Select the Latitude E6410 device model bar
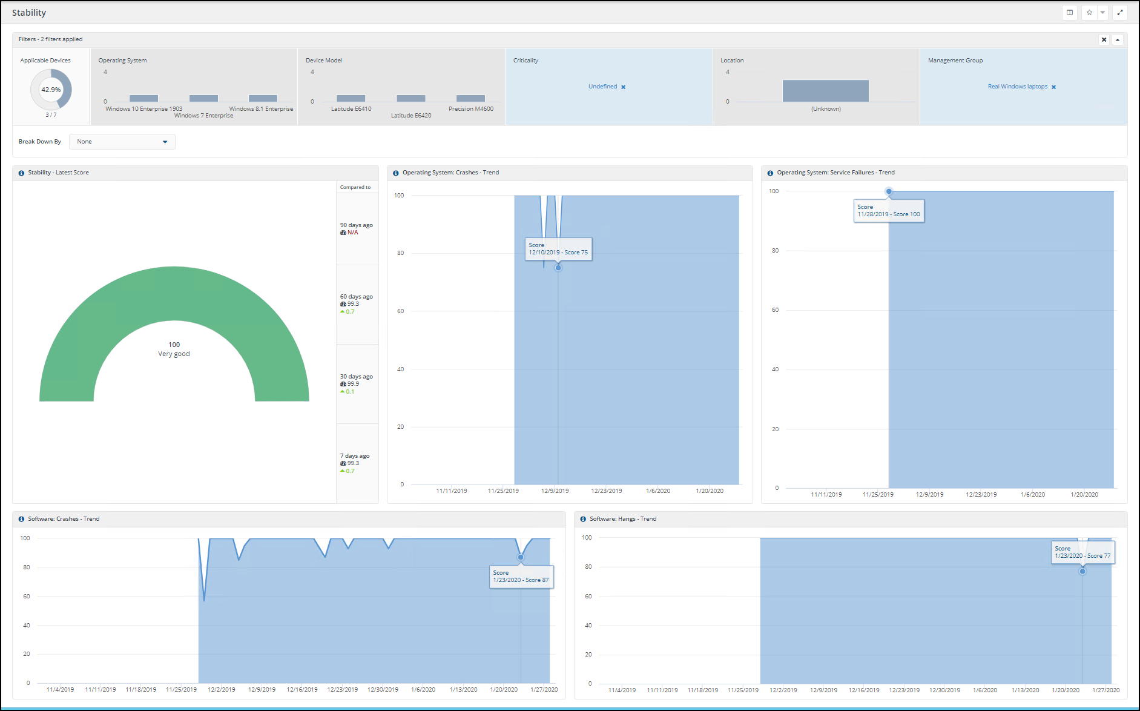The width and height of the screenshot is (1140, 711). (x=351, y=98)
